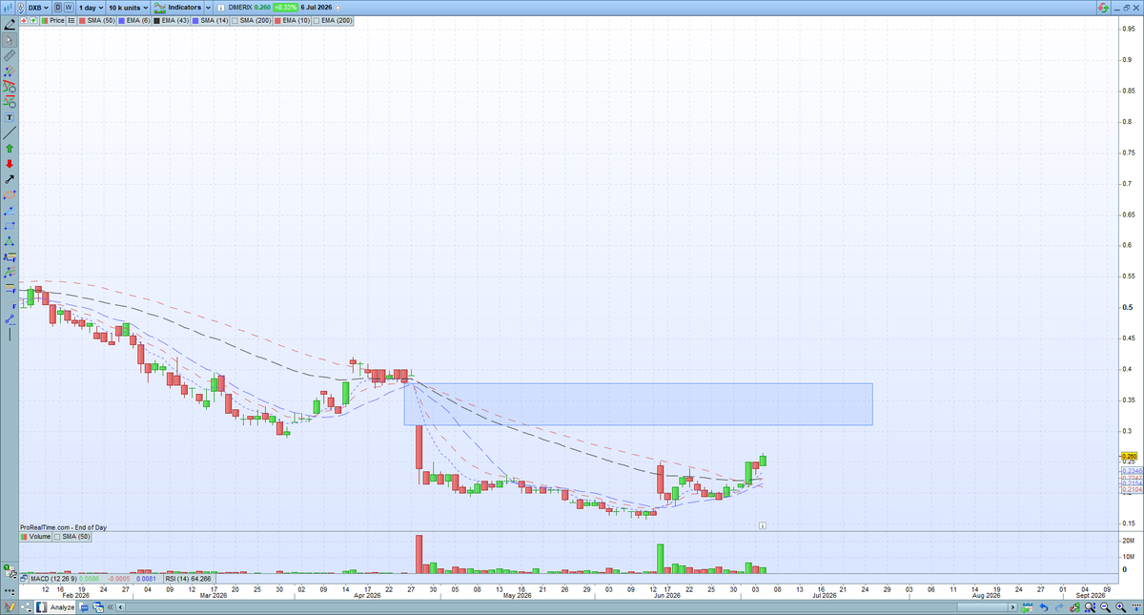1144x615 pixels.
Task: Enable the SMA (200) indicator
Action: pyautogui.click(x=251, y=20)
